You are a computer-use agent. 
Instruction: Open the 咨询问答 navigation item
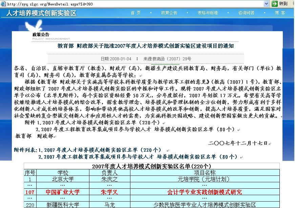(246, 13)
